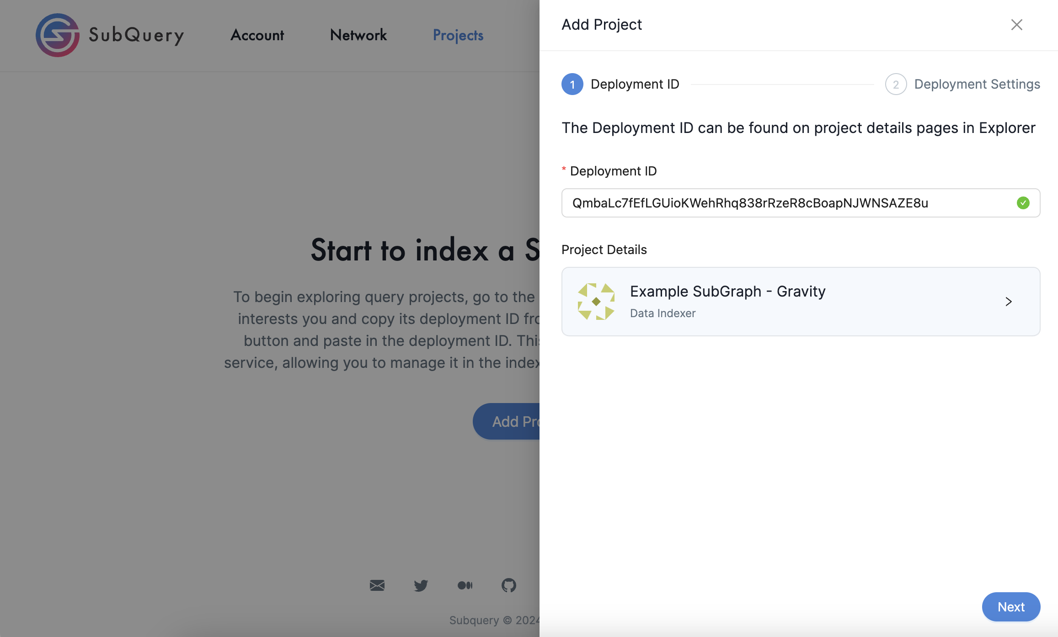Select the validated Deployment ID field
The height and width of the screenshot is (637, 1058).
pos(800,202)
